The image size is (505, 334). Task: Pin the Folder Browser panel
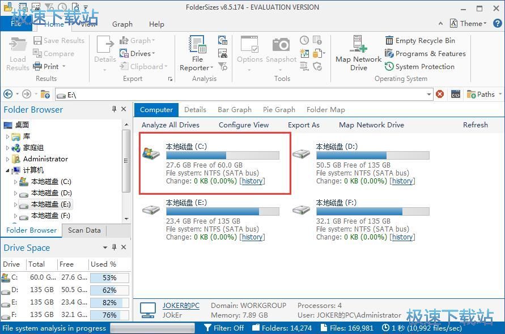(x=114, y=109)
